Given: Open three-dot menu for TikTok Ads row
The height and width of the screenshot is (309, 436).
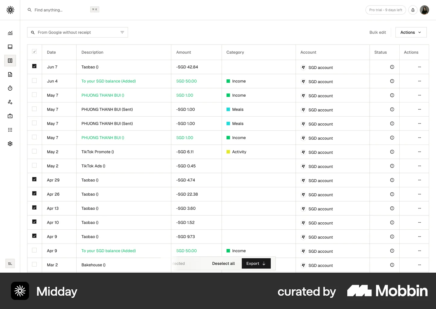Looking at the screenshot, I should [x=419, y=166].
